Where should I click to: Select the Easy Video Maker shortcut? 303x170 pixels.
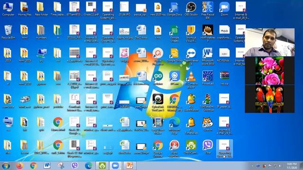pyautogui.click(x=158, y=126)
